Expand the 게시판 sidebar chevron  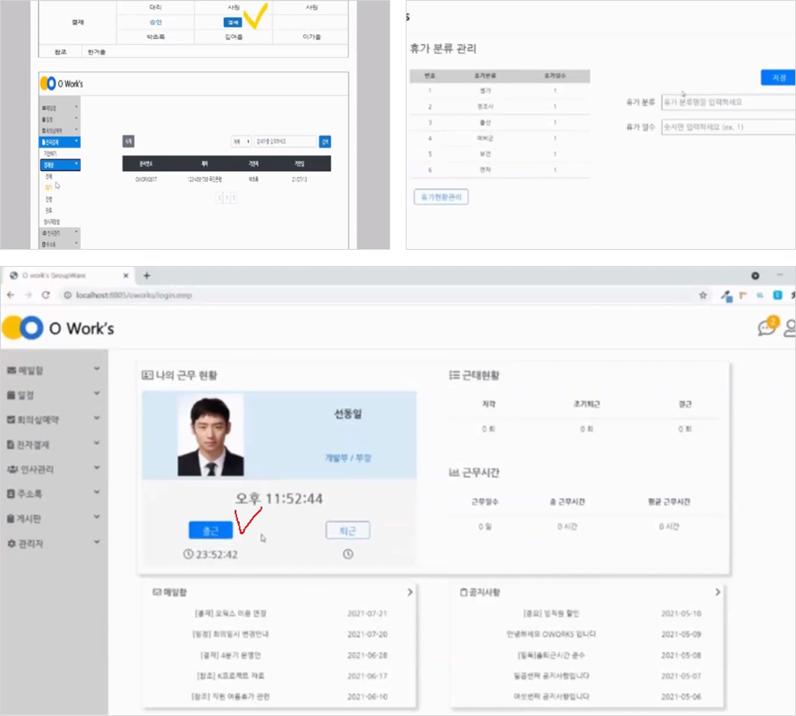[97, 517]
